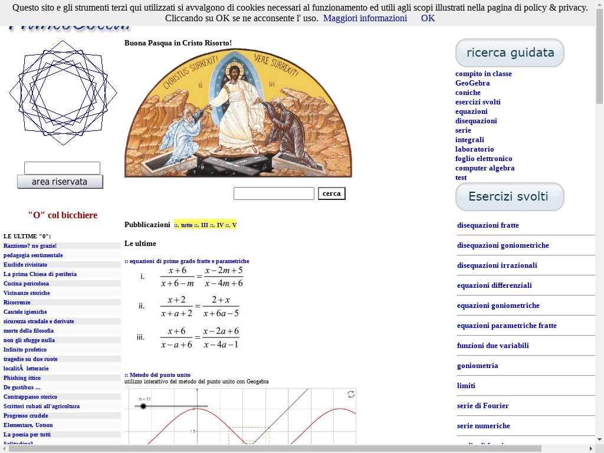The width and height of the screenshot is (604, 453).
Task: Select funzioni due variabili exercises
Action: [493, 346]
